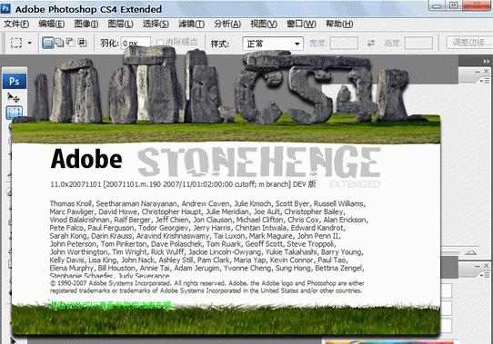Open the 分析(A) menu

click(227, 24)
